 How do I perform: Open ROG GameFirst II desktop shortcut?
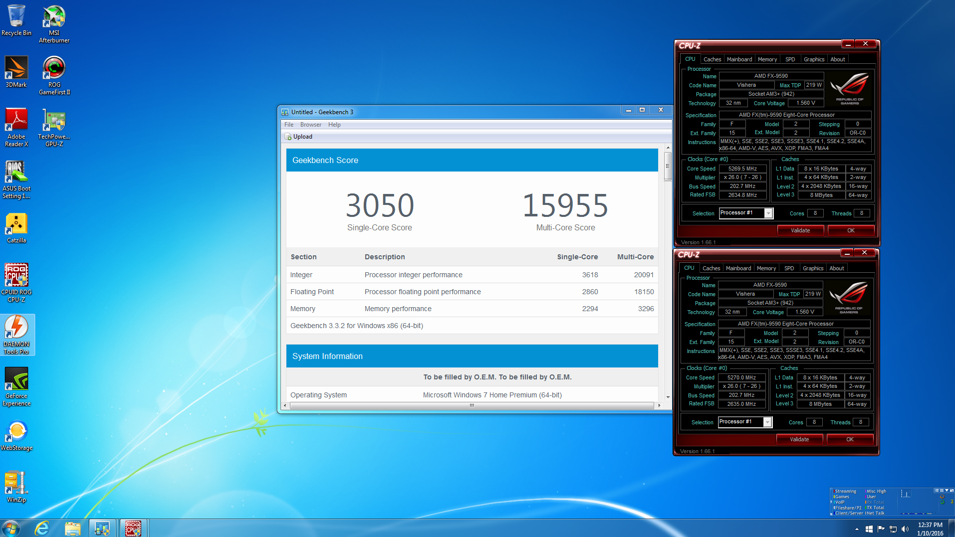coord(54,75)
